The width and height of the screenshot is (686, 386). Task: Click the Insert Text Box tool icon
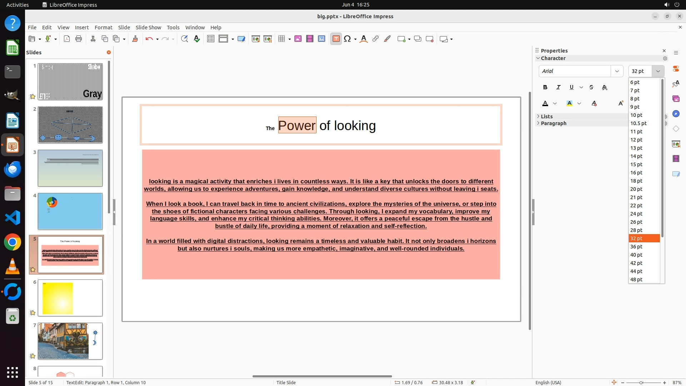point(336,39)
